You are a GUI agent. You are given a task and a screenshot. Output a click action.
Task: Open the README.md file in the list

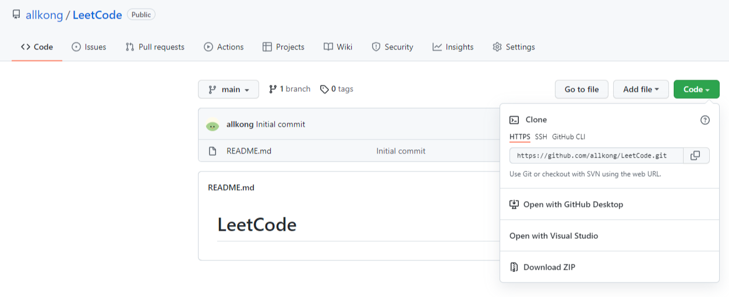(x=249, y=151)
